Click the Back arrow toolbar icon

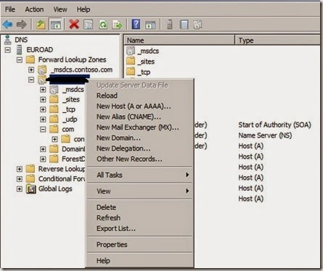click(7, 25)
